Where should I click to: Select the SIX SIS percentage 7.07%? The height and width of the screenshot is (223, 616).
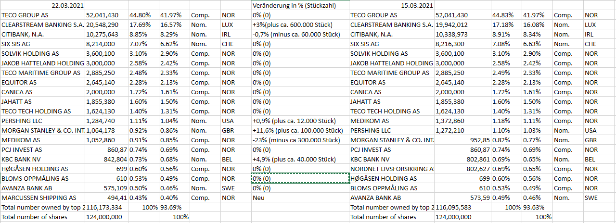(143, 44)
